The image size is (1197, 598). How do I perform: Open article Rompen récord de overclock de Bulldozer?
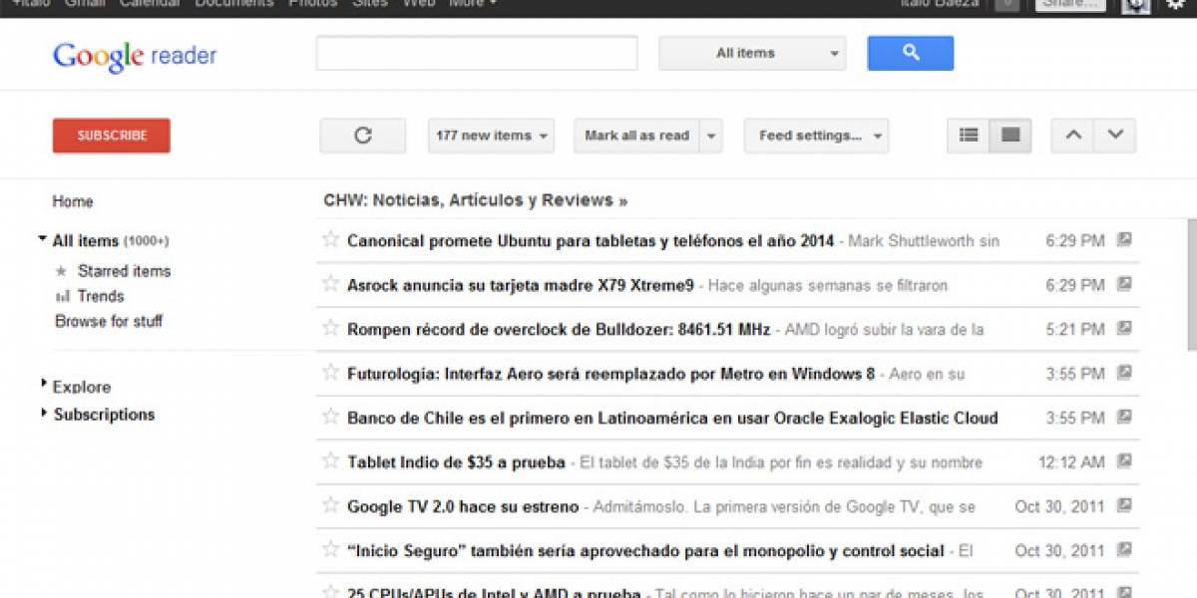560,329
